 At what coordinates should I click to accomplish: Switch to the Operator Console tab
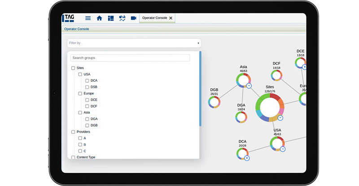[154, 18]
